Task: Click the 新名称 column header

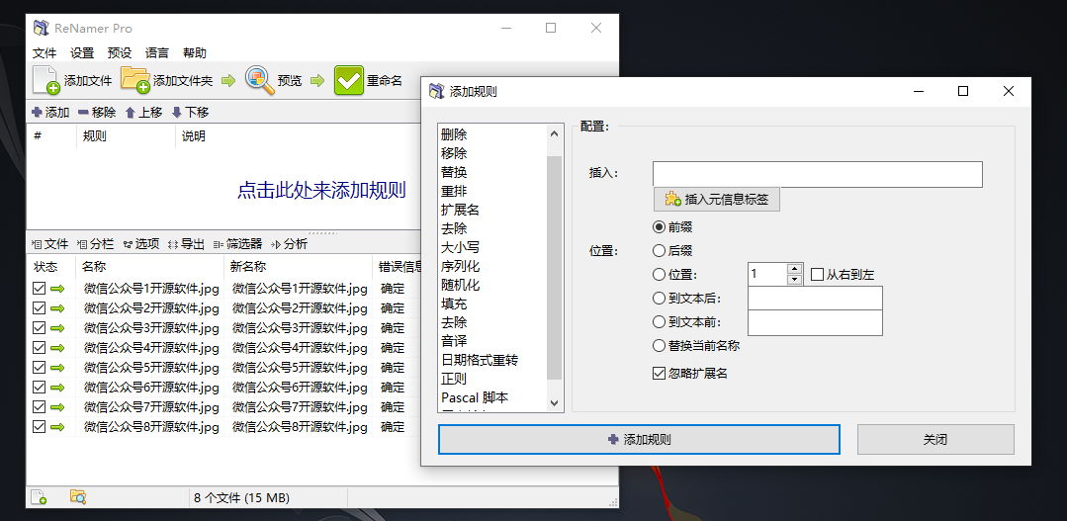Action: (x=298, y=267)
